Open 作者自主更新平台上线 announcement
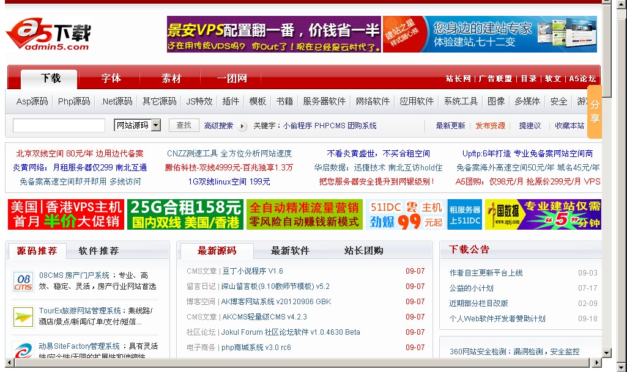Screen dimensions: 627x372 486,273
